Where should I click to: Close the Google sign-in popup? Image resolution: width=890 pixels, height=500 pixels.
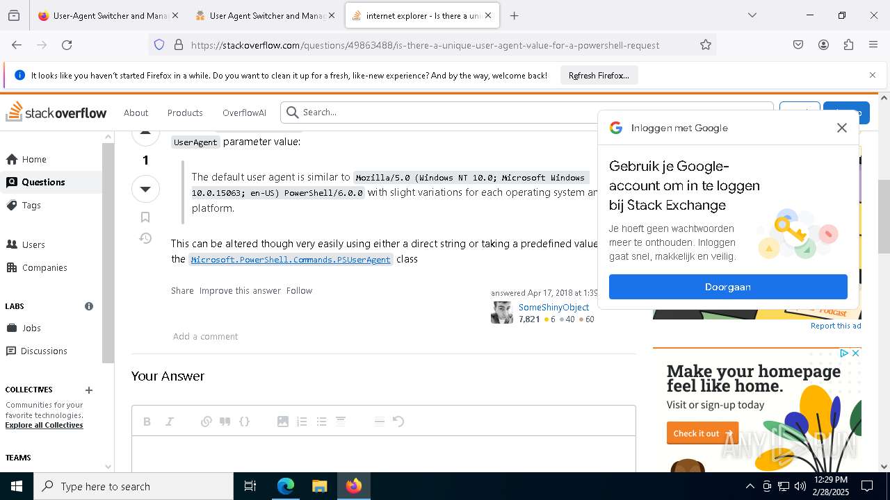pos(842,128)
